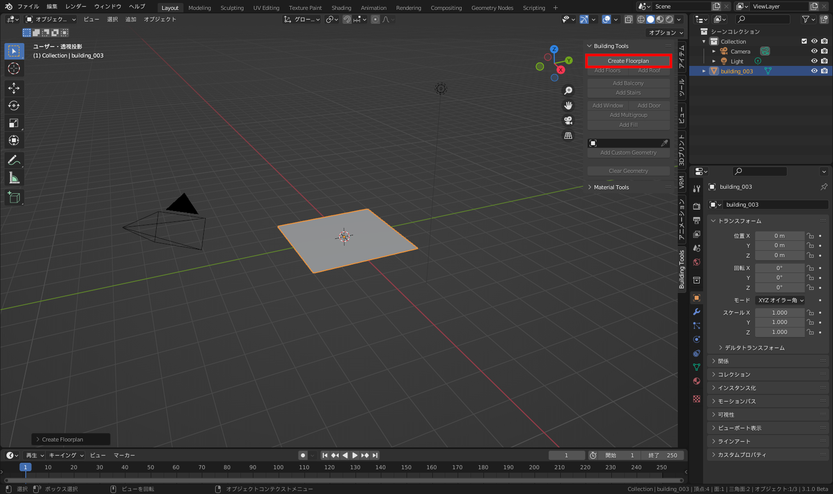
Task: Open the rotation mode dropdown XYZ Euler
Action: [780, 300]
